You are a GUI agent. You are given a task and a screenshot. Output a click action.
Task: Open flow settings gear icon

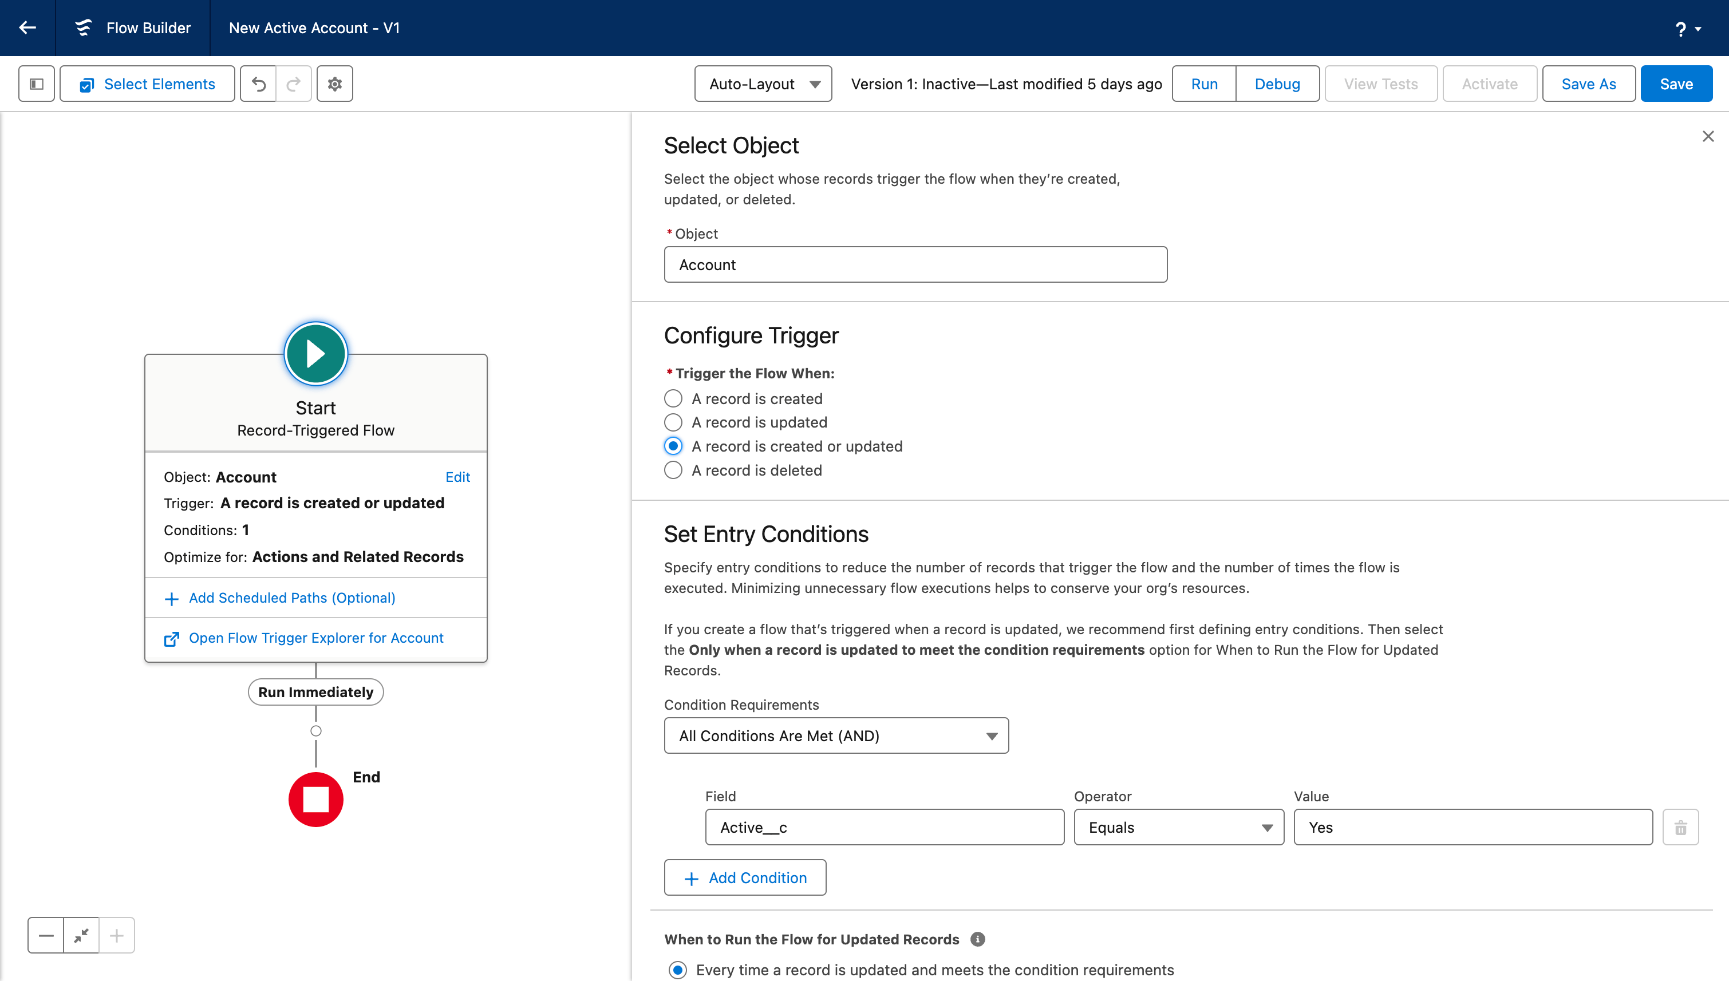[335, 84]
